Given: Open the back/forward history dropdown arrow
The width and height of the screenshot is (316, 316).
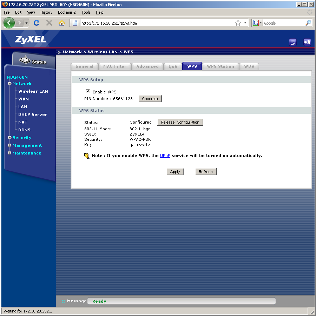Looking at the screenshot, I should coord(26,23).
